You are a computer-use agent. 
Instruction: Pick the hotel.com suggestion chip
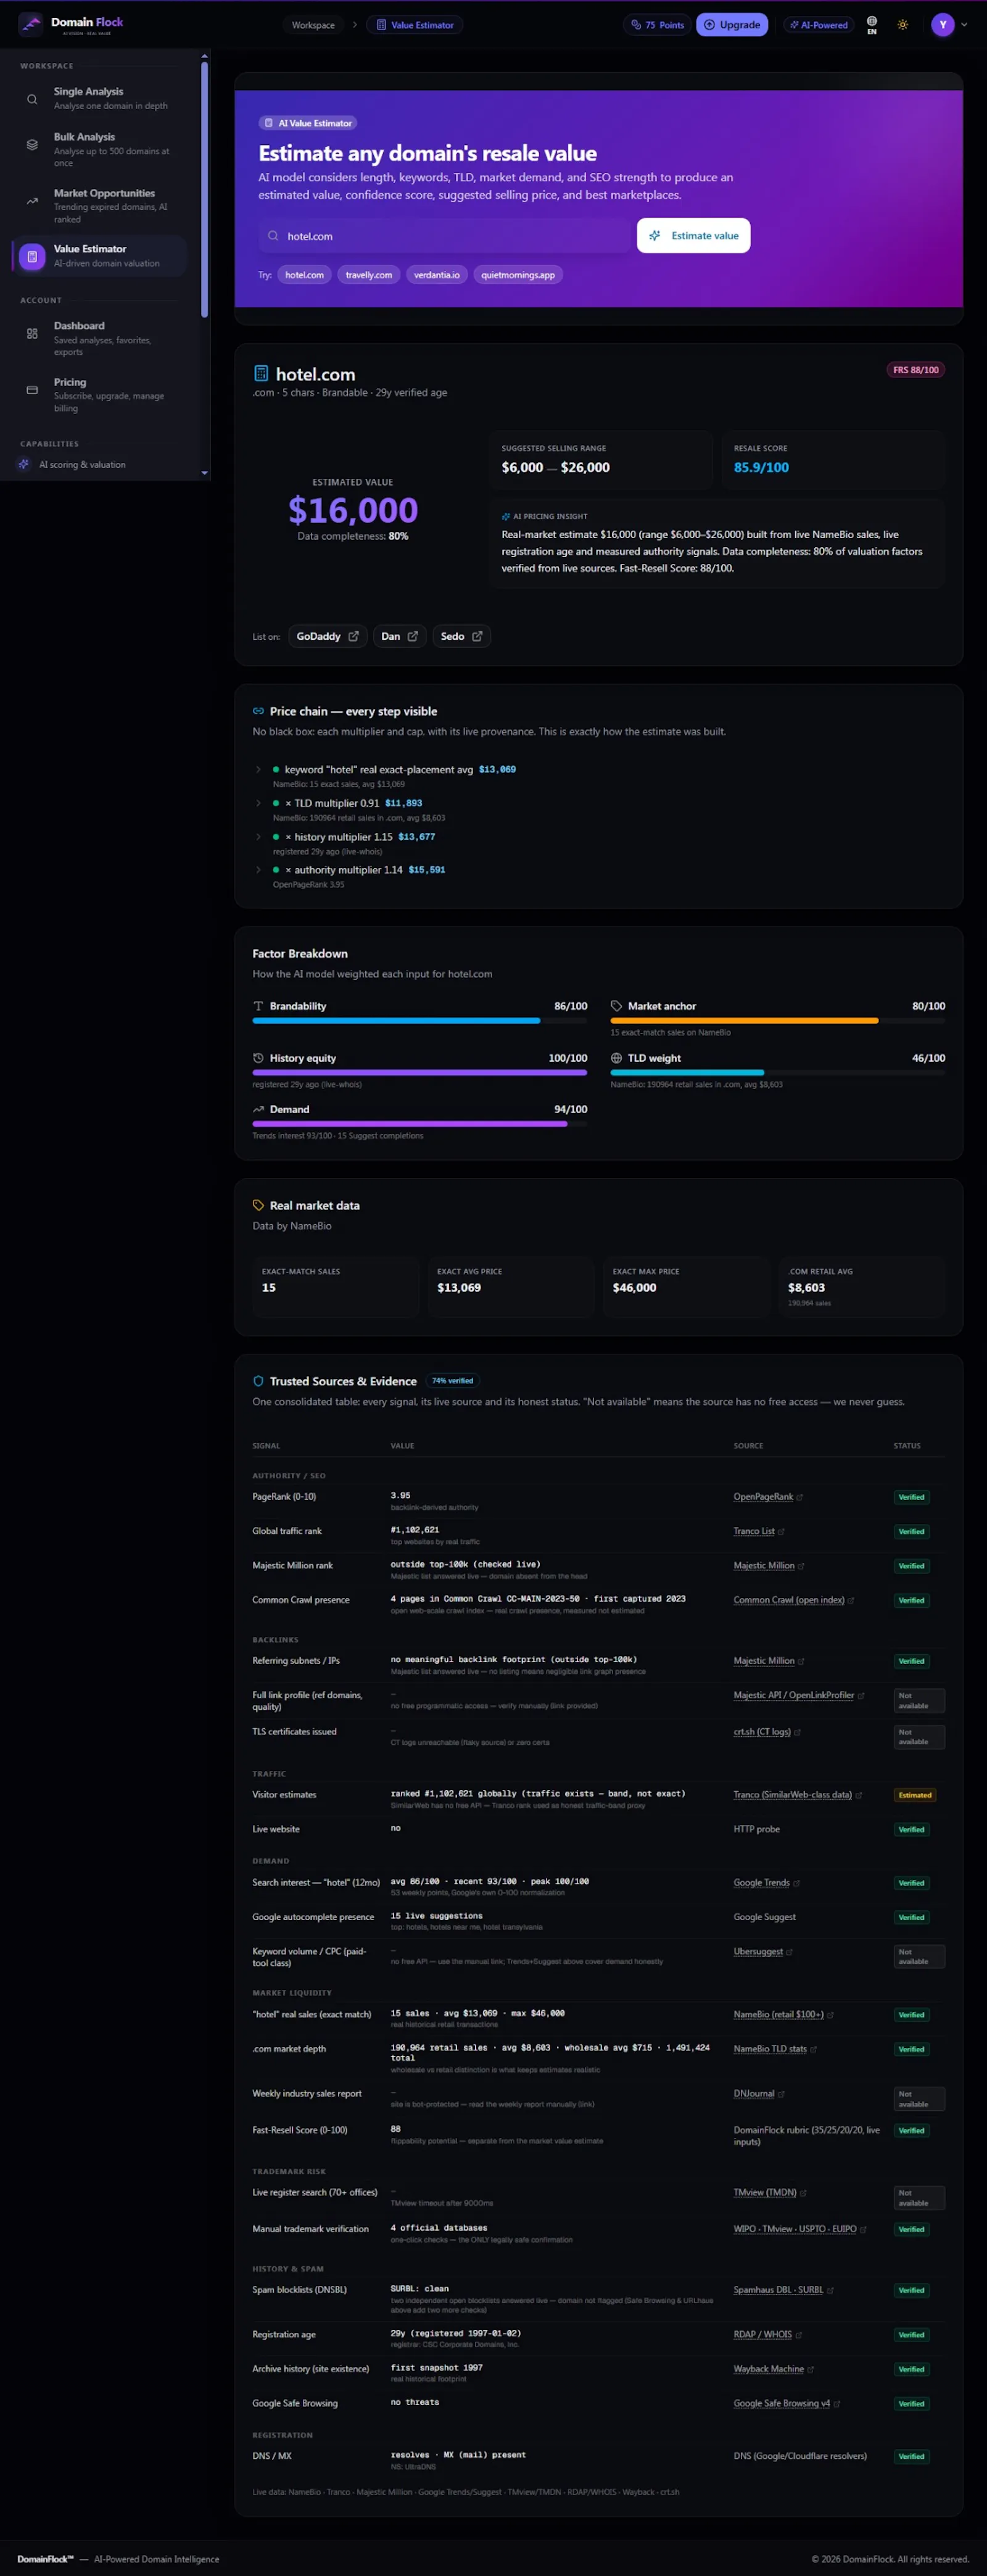coord(304,275)
